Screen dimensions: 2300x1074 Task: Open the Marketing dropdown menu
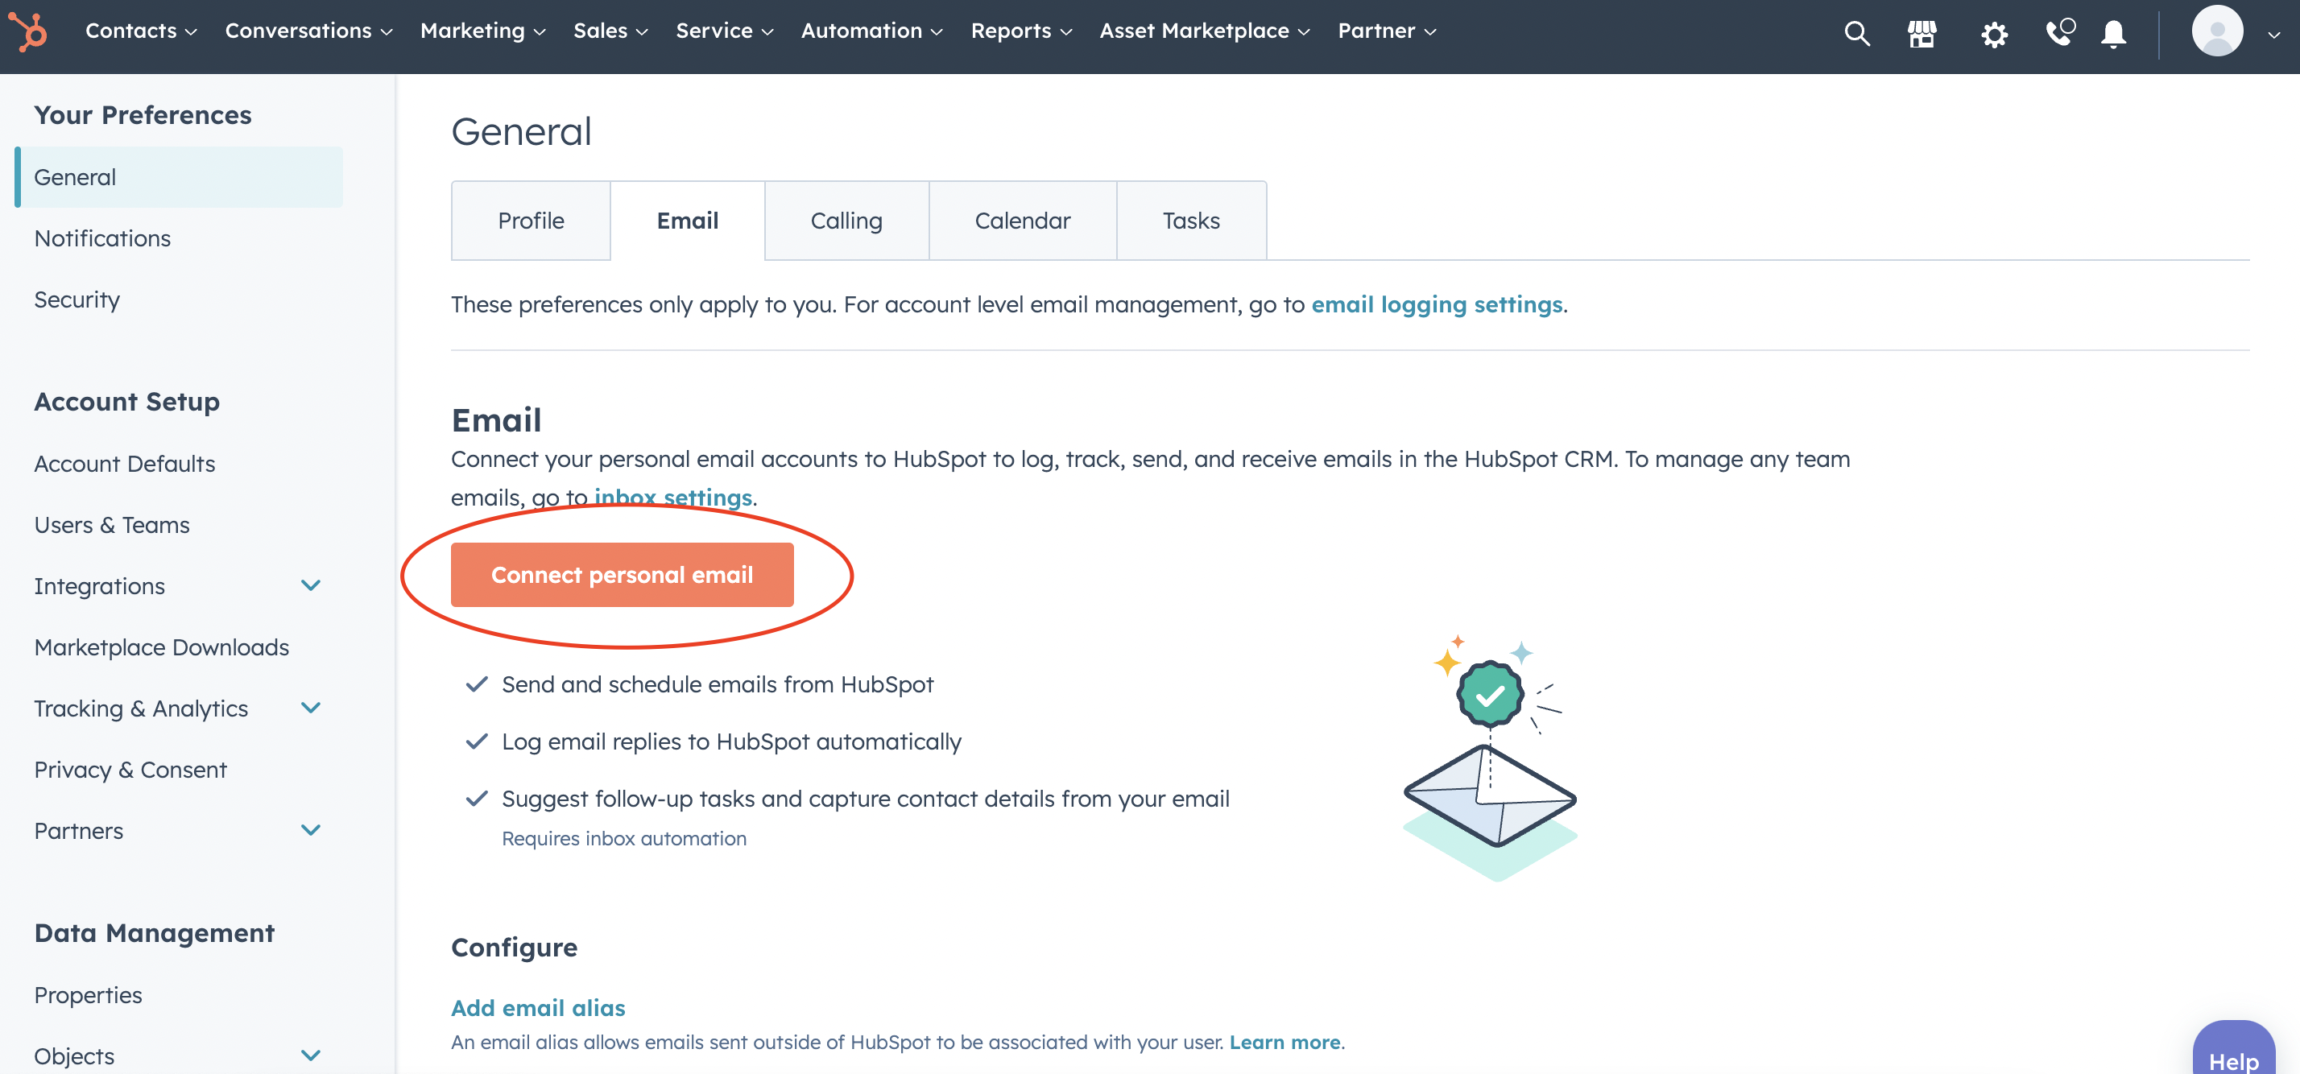click(483, 31)
